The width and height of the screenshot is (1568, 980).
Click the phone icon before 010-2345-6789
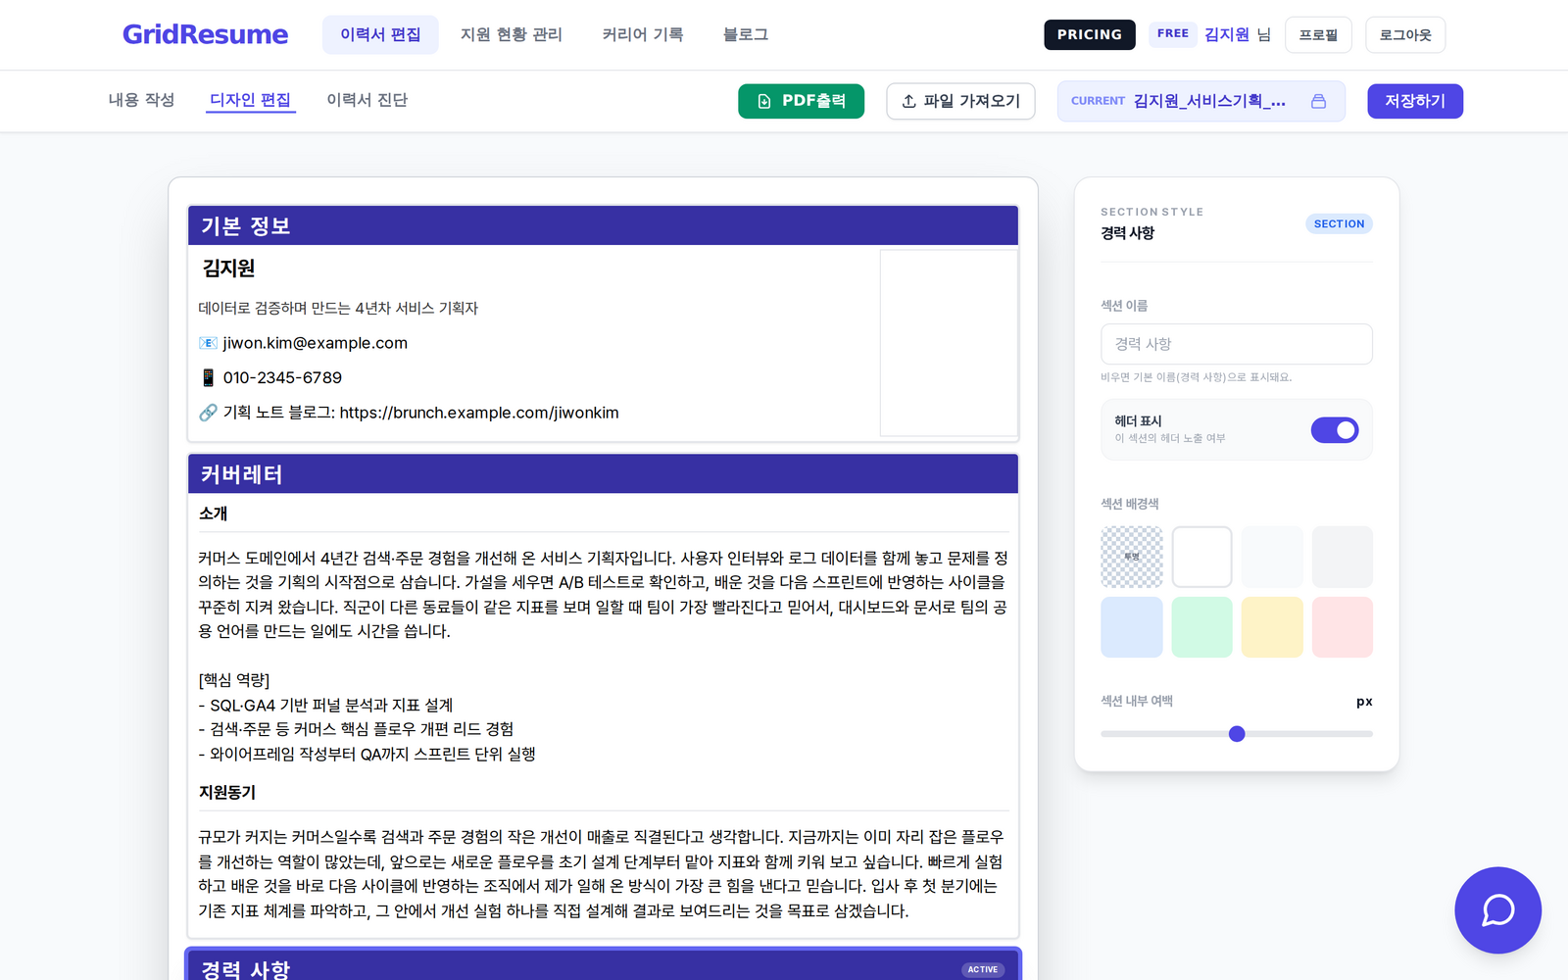pos(208,377)
